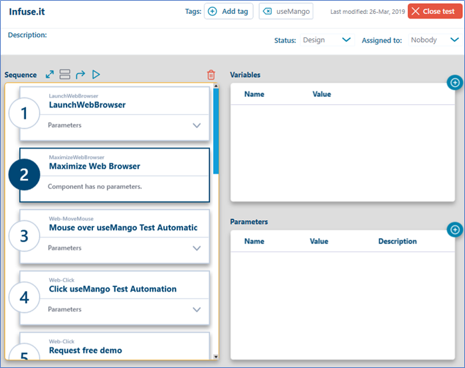Viewport: 465px width, 368px height.
Task: Remove the useMango tag
Action: pos(267,11)
